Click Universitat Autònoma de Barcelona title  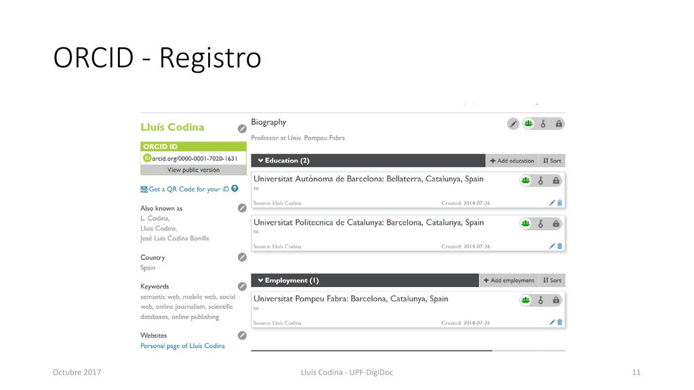click(x=368, y=179)
